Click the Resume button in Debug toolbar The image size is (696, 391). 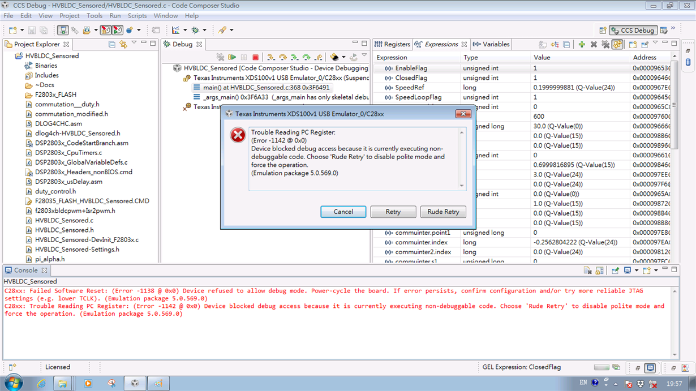232,57
